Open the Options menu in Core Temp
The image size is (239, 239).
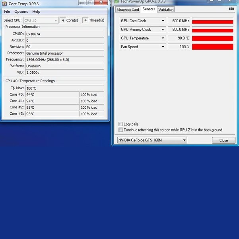coord(21,12)
